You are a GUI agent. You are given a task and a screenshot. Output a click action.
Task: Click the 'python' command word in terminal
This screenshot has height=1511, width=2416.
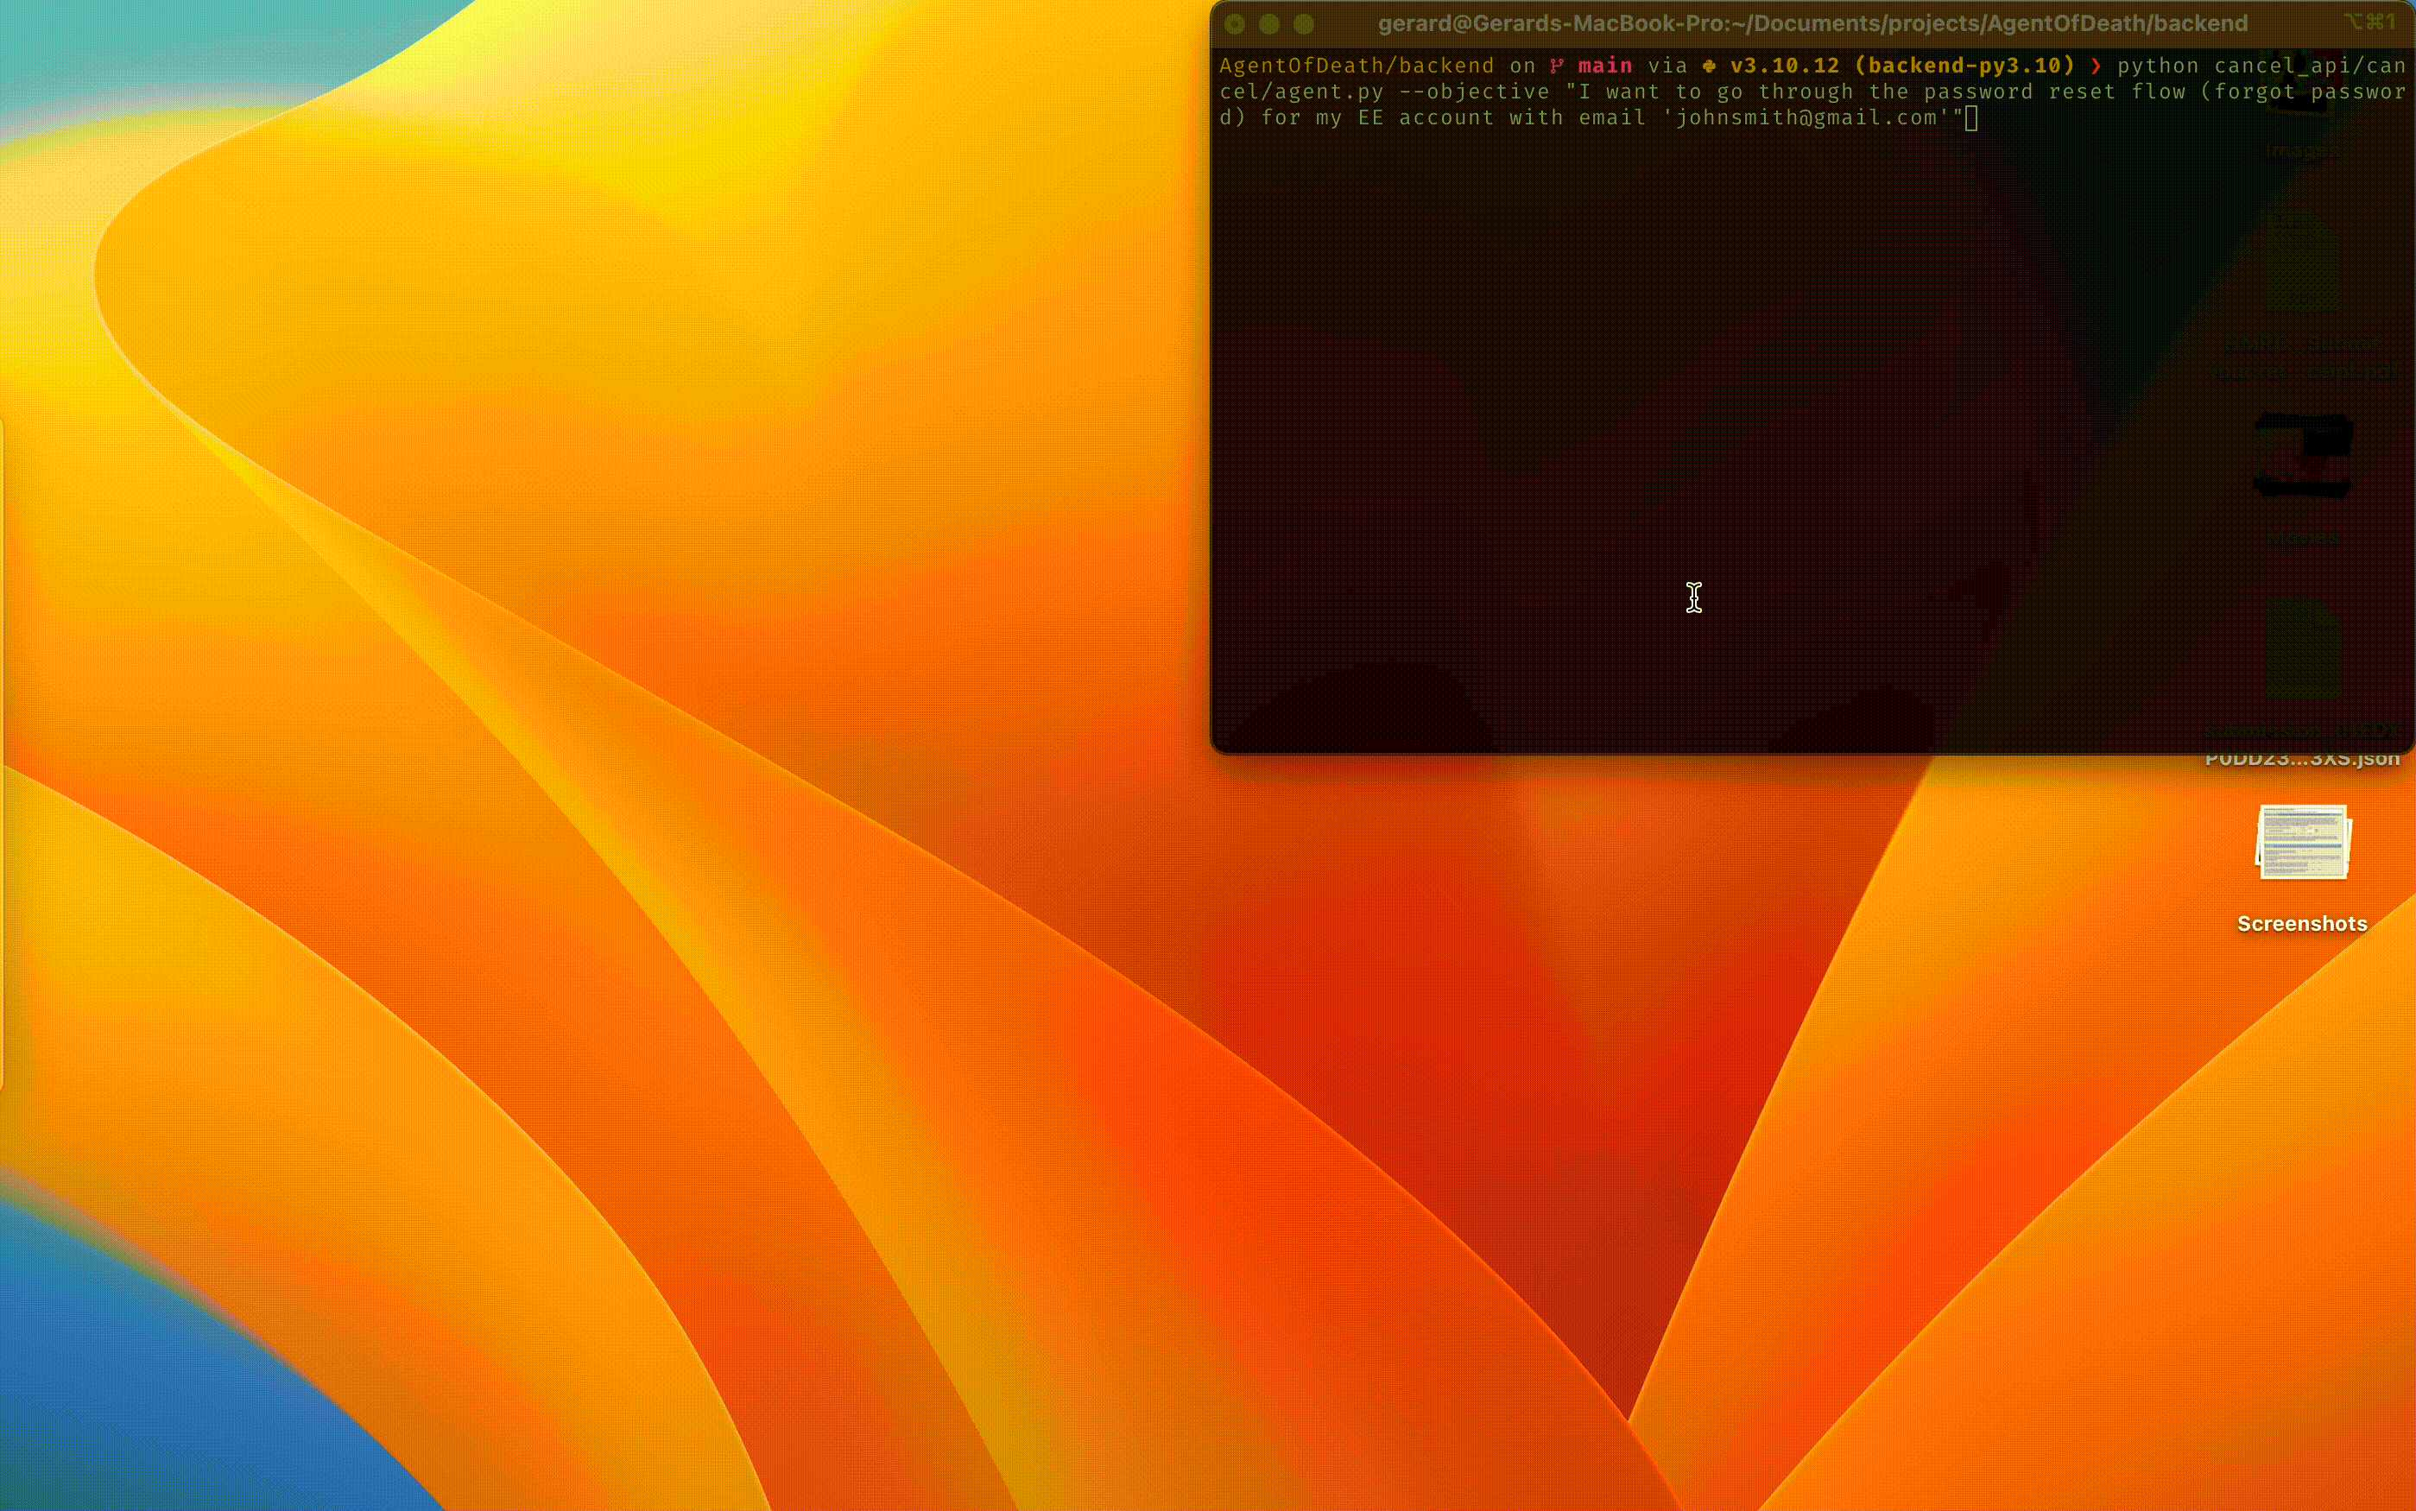click(2157, 66)
